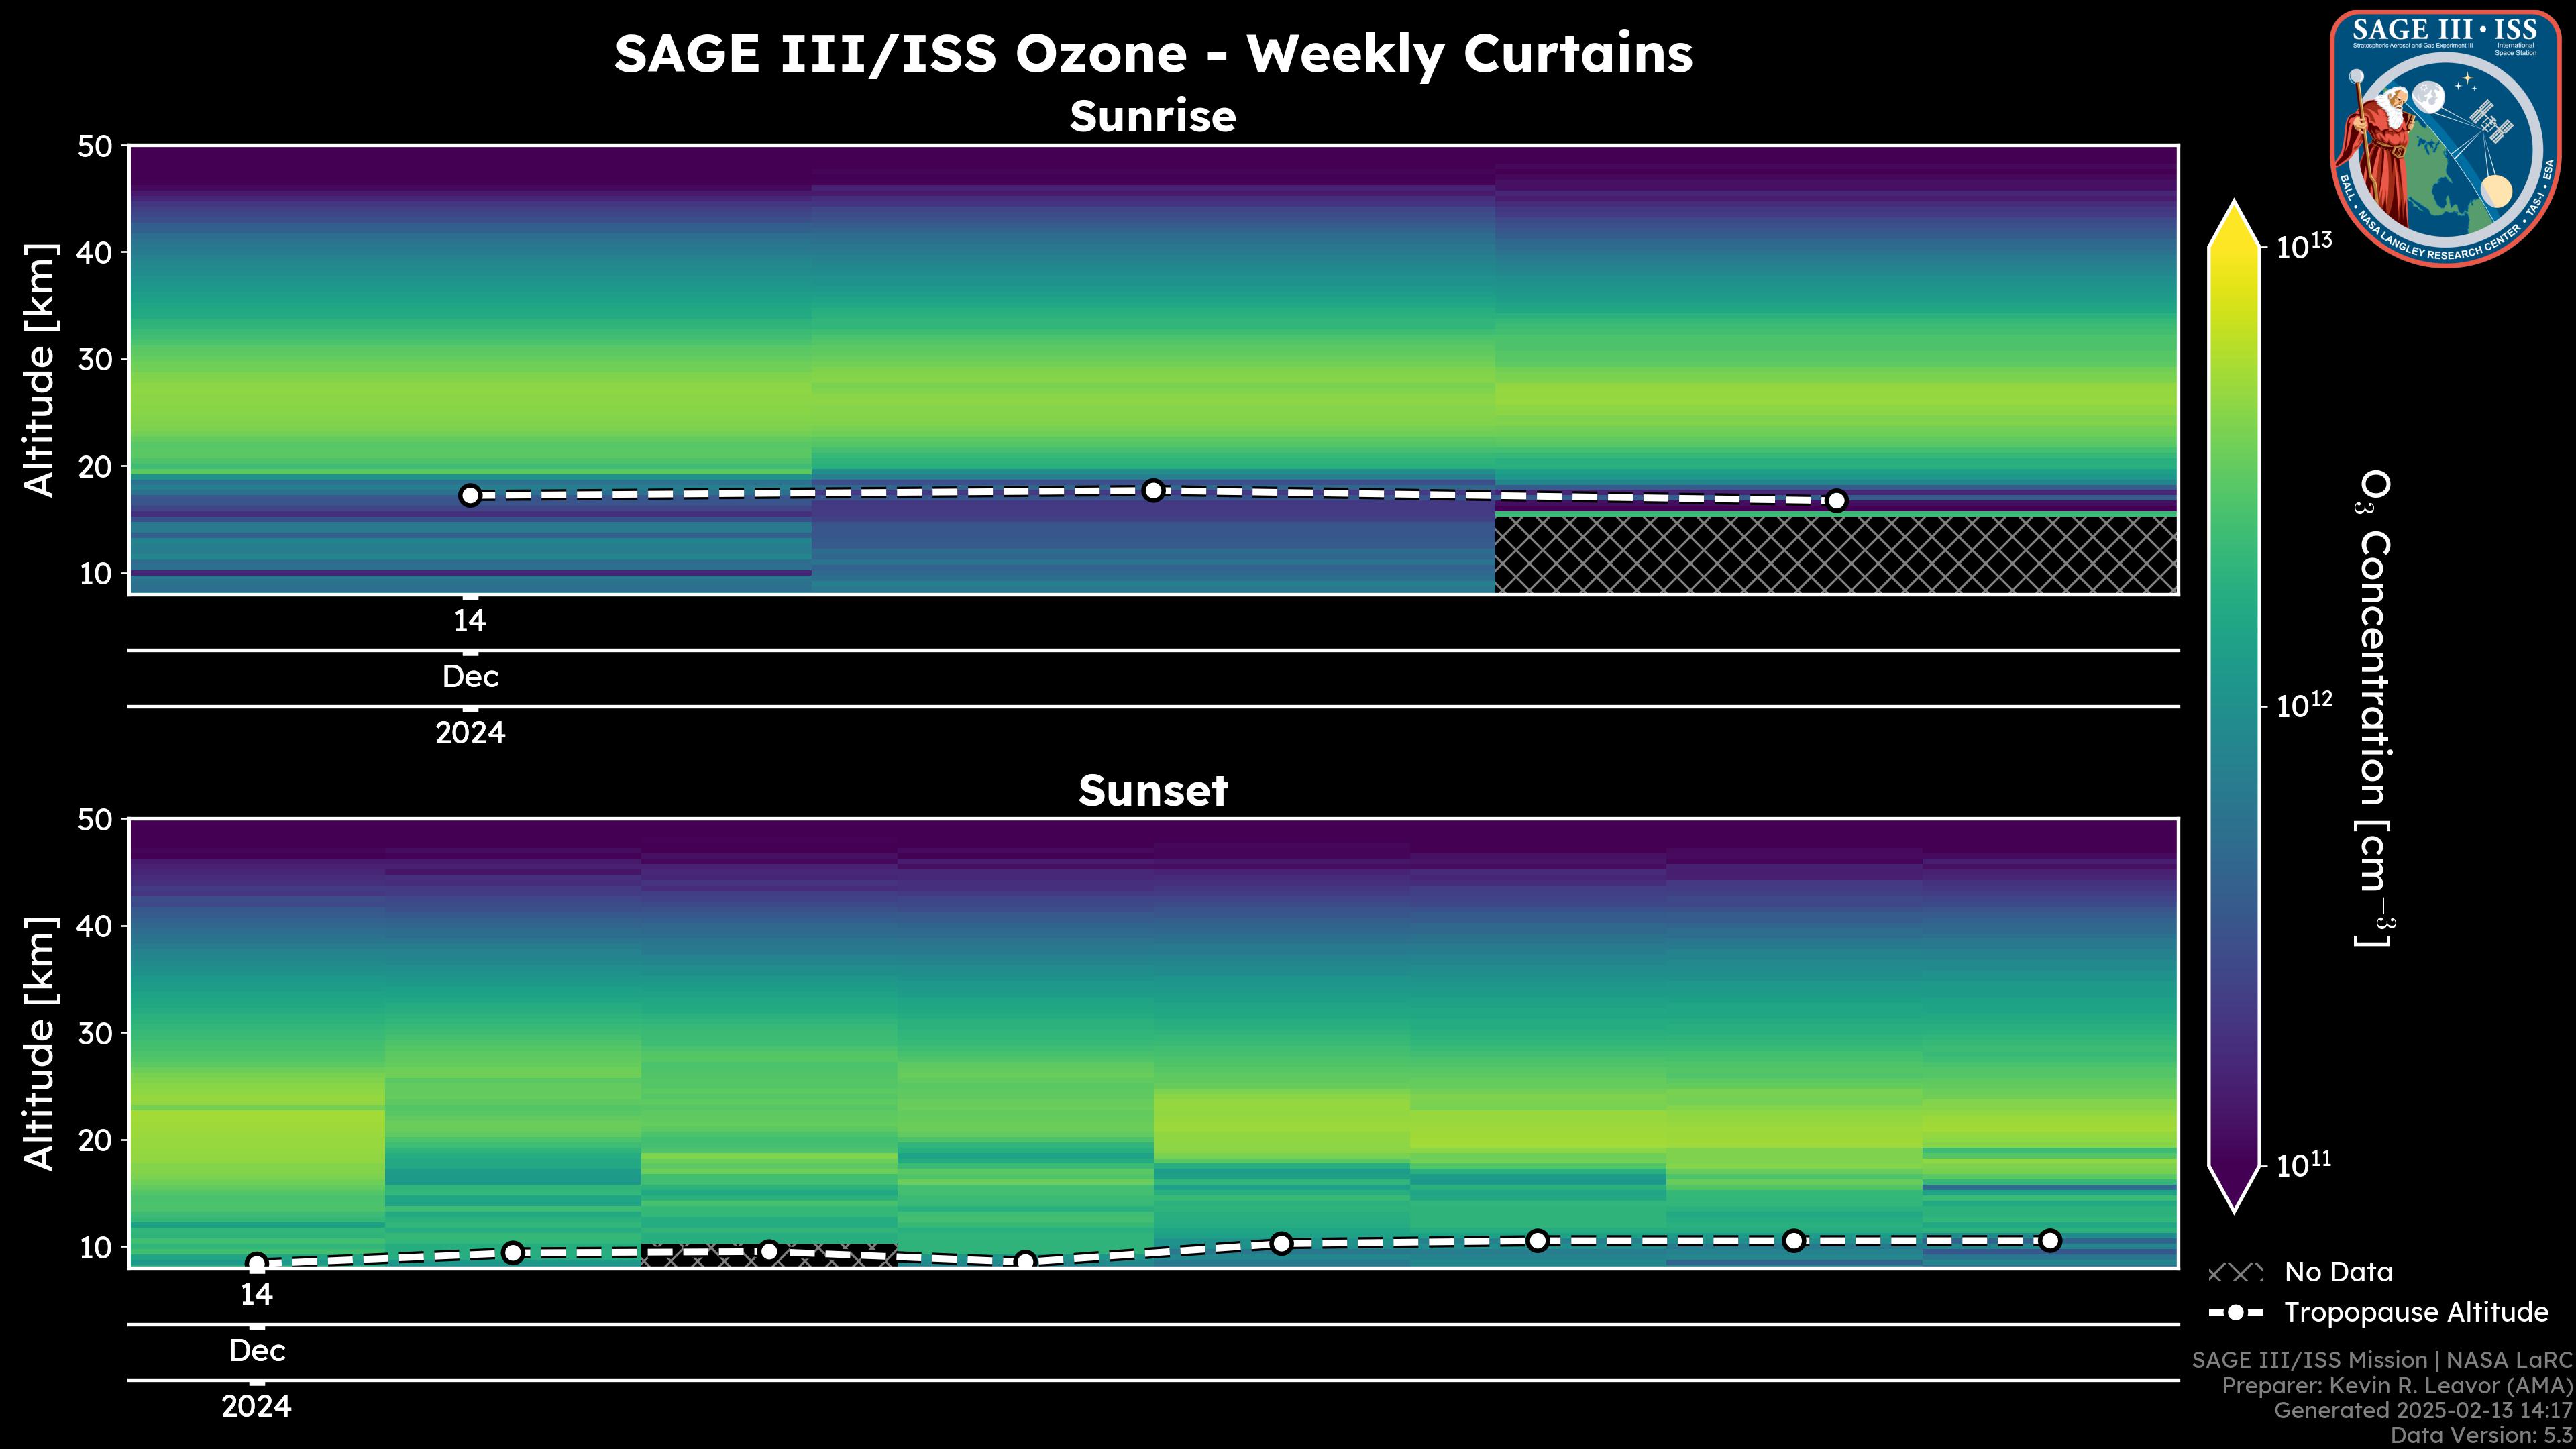Click the Sunrise axis 14 date tick
This screenshot has height=1449, width=2576.
[x=470, y=621]
